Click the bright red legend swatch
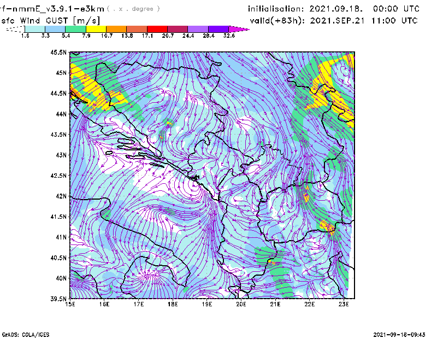Screen dimensions: 437x338 (x=157, y=29)
